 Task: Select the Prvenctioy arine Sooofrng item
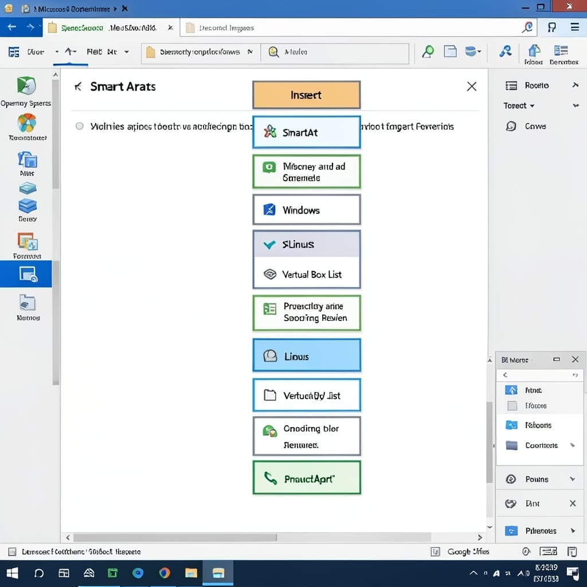(306, 312)
